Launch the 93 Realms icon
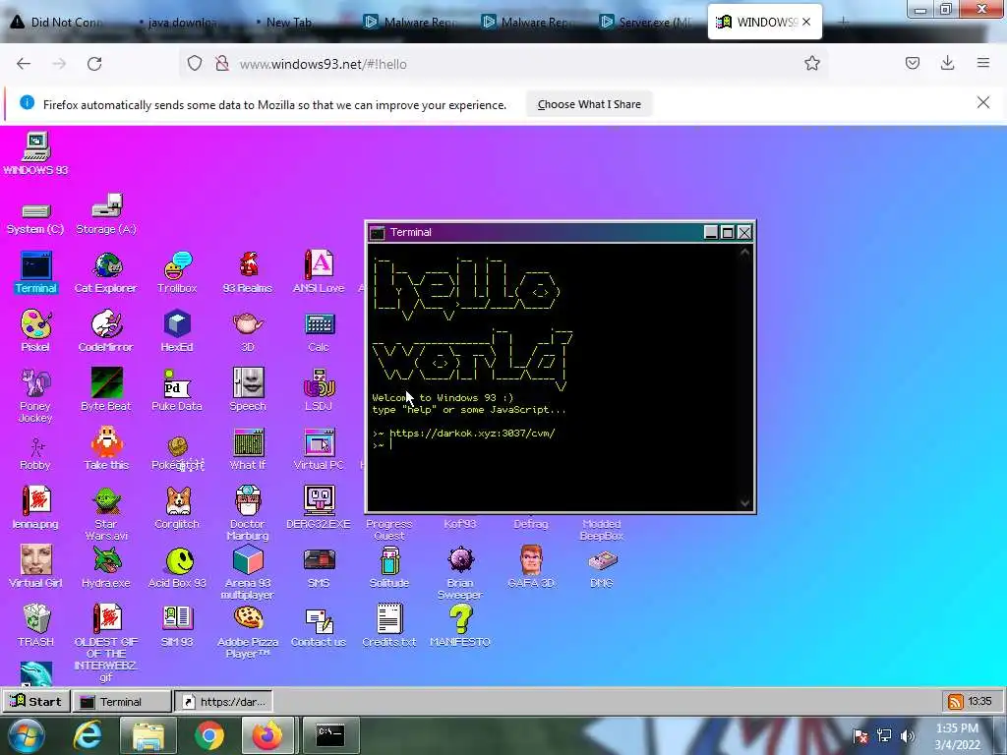1007x755 pixels. 248,272
